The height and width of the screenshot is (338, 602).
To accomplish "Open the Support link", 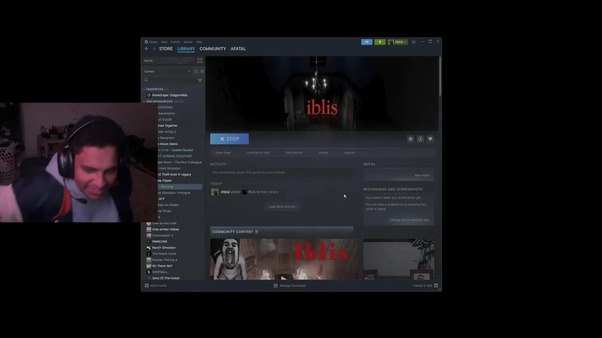I will click(x=349, y=153).
